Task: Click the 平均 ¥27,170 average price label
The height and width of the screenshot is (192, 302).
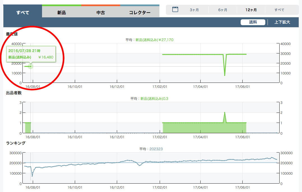Action: point(149,40)
